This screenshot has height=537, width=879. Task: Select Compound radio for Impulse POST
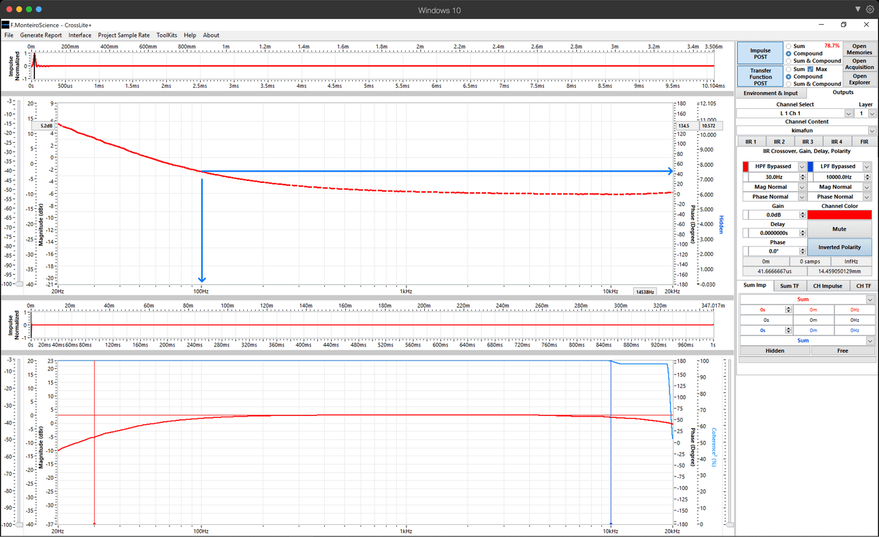789,54
